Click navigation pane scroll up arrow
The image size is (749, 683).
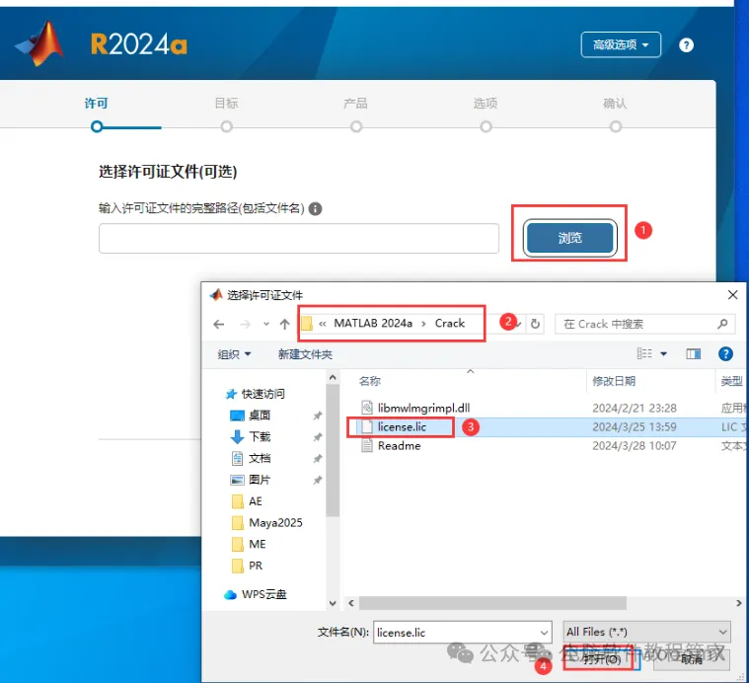pyautogui.click(x=333, y=377)
